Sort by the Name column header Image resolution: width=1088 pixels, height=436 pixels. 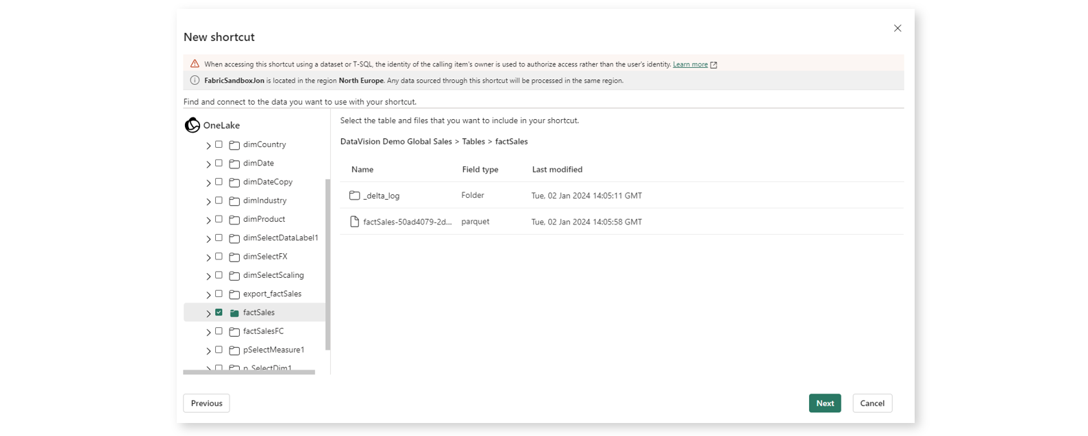(x=362, y=169)
